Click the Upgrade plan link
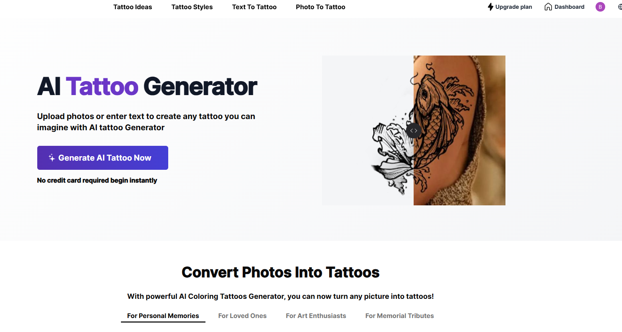 coord(510,7)
